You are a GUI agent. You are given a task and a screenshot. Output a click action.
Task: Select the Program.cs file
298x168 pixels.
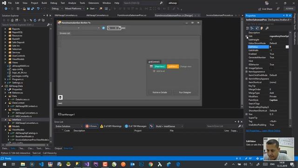18,79
